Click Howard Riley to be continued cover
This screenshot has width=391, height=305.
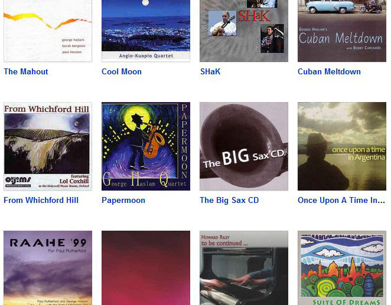[x=244, y=268]
